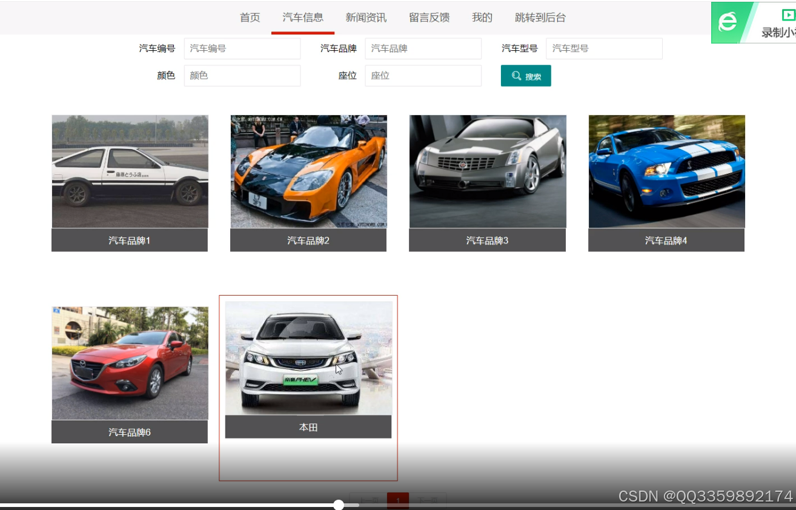
Task: Select the 汽车信息 navigation tab
Action: (x=303, y=18)
